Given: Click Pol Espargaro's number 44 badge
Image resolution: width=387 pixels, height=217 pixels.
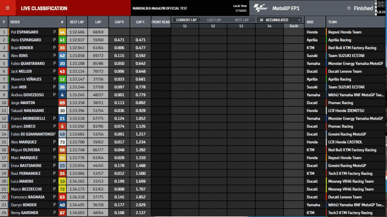Looking at the screenshot, I should 62,32.
